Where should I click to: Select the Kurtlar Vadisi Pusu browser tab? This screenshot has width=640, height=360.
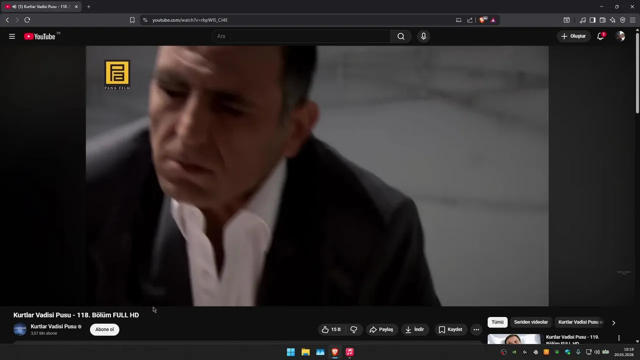click(x=42, y=6)
